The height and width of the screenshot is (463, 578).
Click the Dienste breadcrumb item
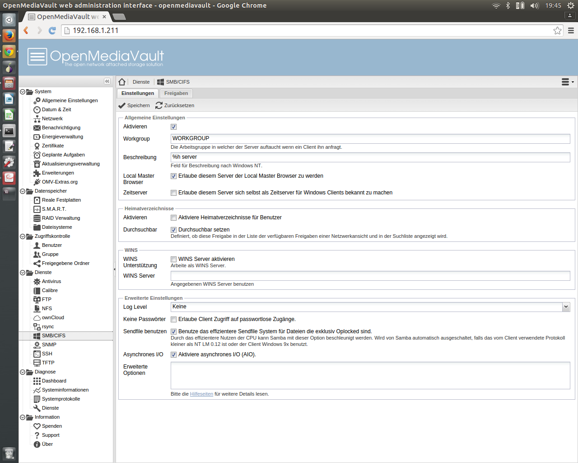pyautogui.click(x=141, y=82)
